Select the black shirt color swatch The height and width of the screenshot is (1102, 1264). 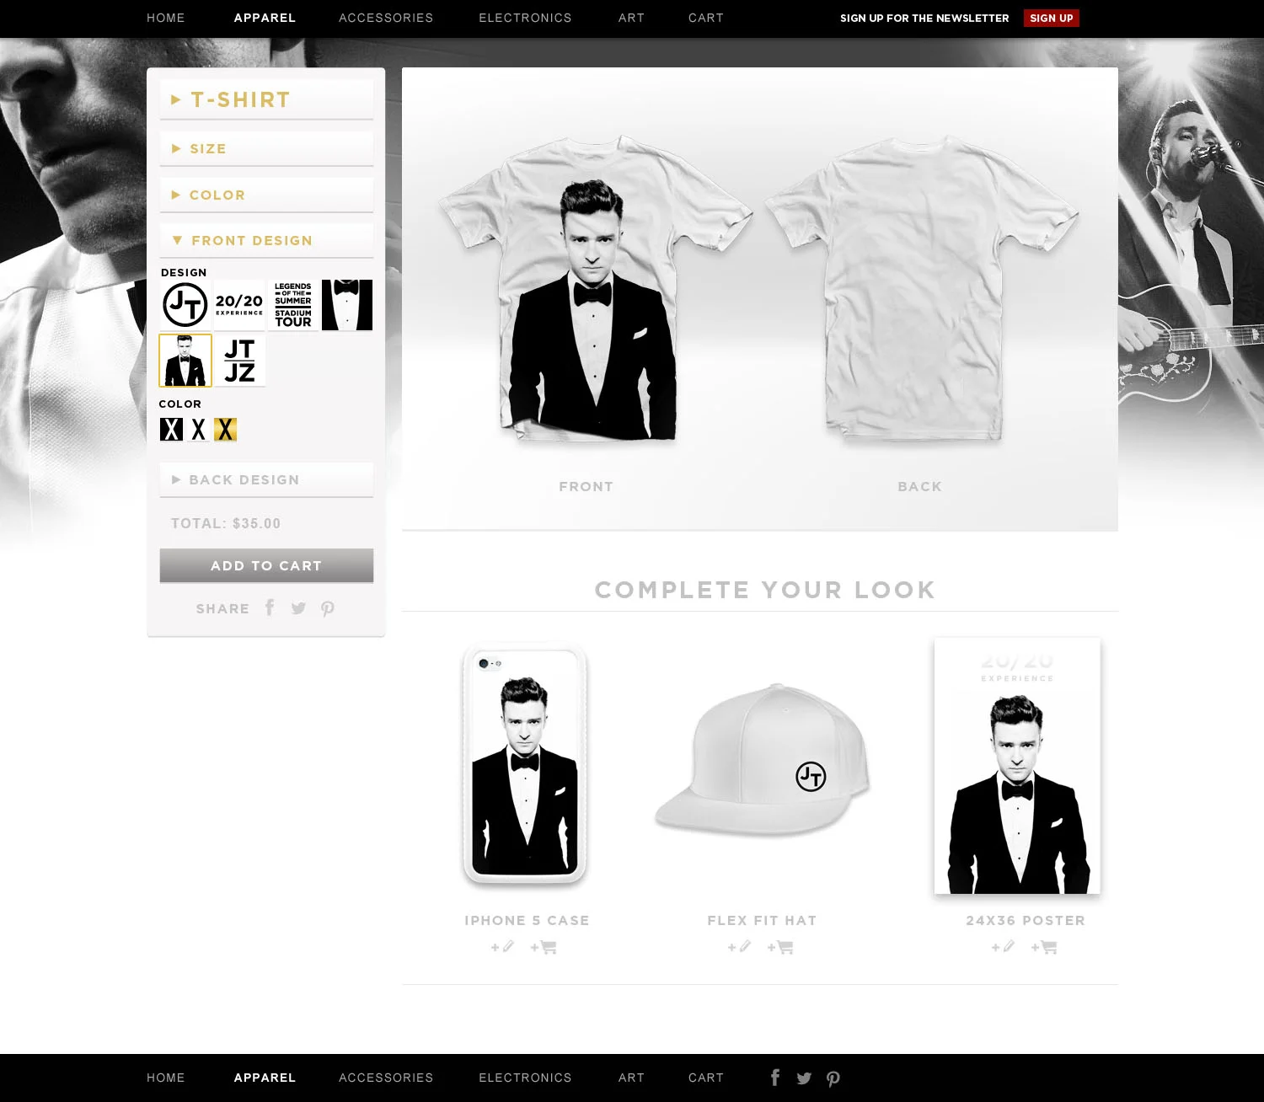point(173,429)
